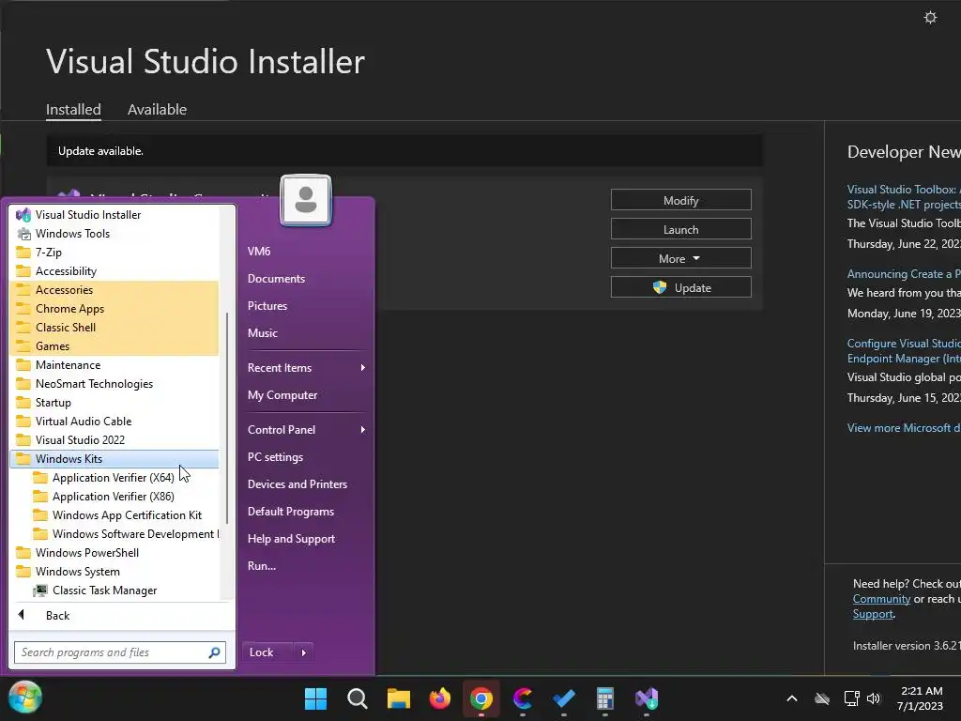Expand the Accessories folder
Viewport: 961px width, 721px height.
click(x=114, y=290)
